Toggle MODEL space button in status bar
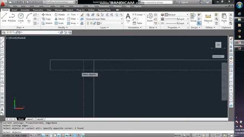244x137 pixels. click(x=178, y=135)
